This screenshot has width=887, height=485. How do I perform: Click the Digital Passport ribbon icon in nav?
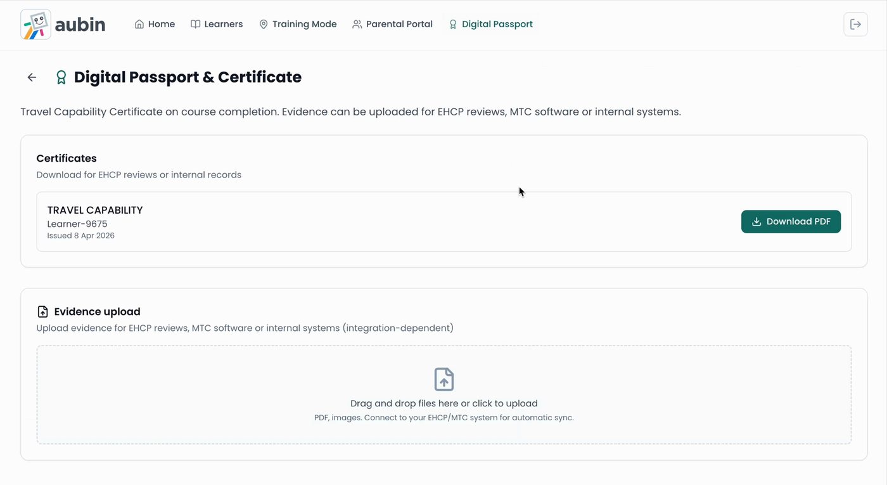point(453,24)
